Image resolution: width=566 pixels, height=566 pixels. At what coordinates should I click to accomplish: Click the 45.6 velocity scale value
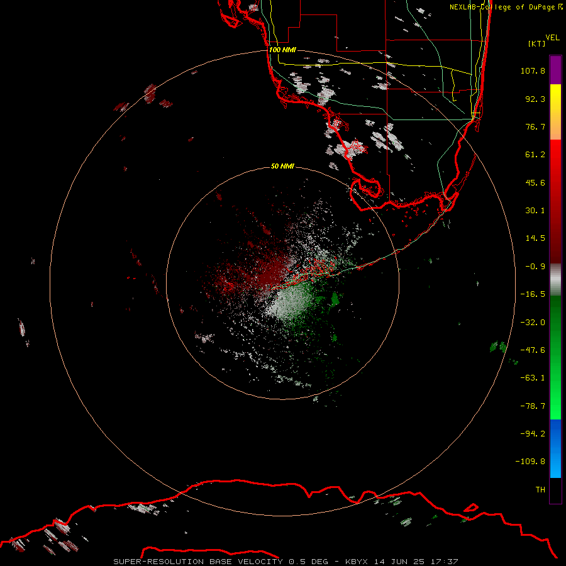[x=535, y=182]
